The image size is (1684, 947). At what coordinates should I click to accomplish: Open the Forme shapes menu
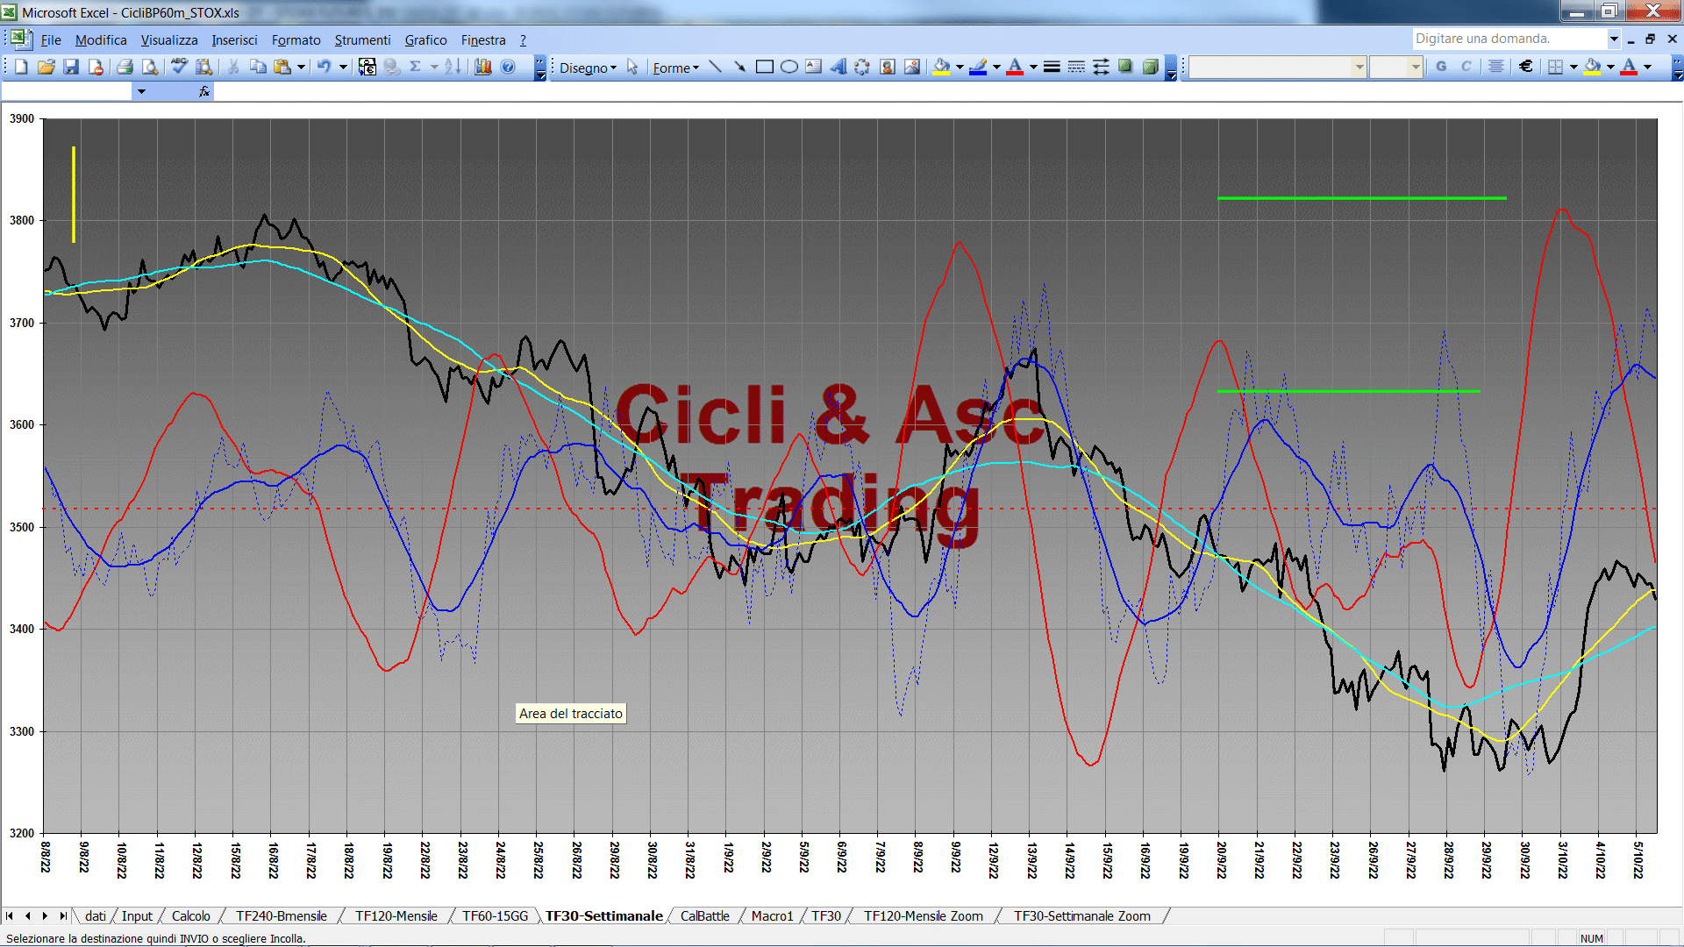pyautogui.click(x=675, y=68)
